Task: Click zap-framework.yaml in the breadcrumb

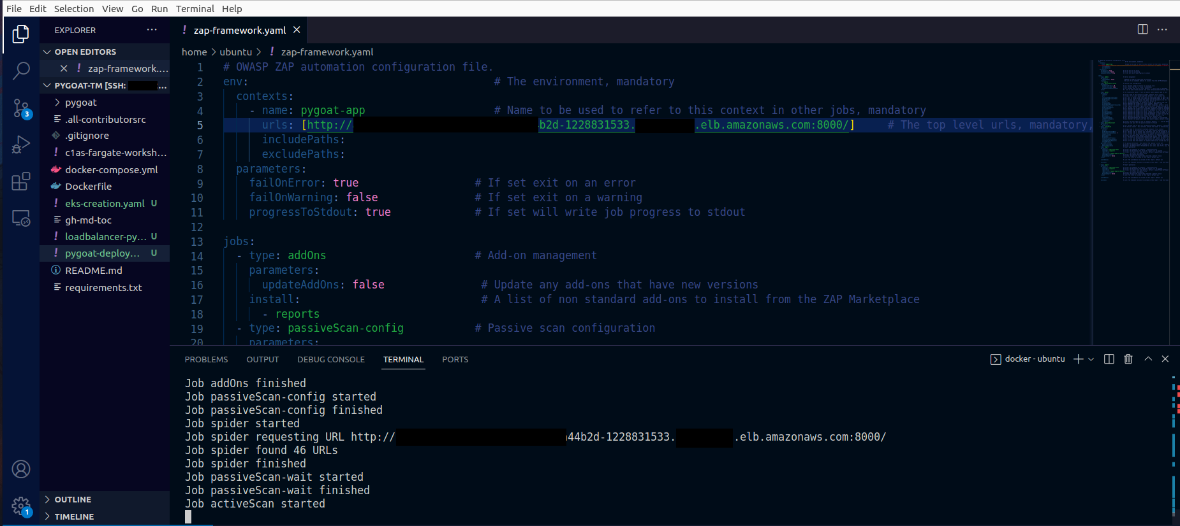Action: 327,52
